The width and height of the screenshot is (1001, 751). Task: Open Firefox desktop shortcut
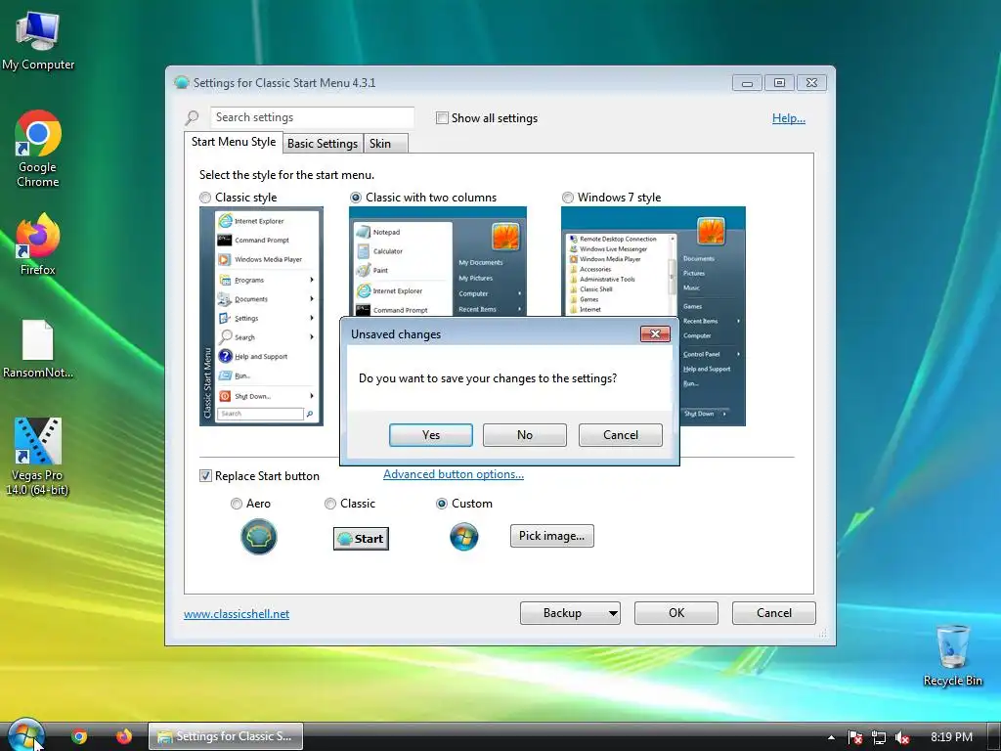[x=38, y=244]
